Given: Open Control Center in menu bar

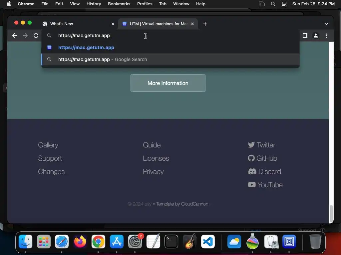Looking at the screenshot, I should pos(284,4).
